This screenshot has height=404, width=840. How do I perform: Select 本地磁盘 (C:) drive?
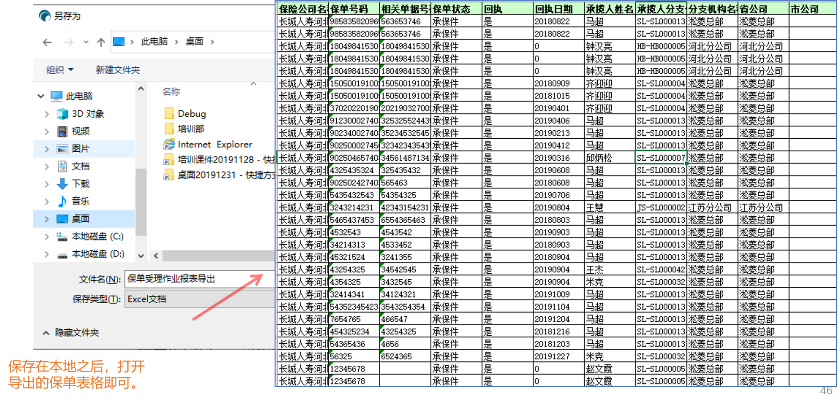point(97,236)
